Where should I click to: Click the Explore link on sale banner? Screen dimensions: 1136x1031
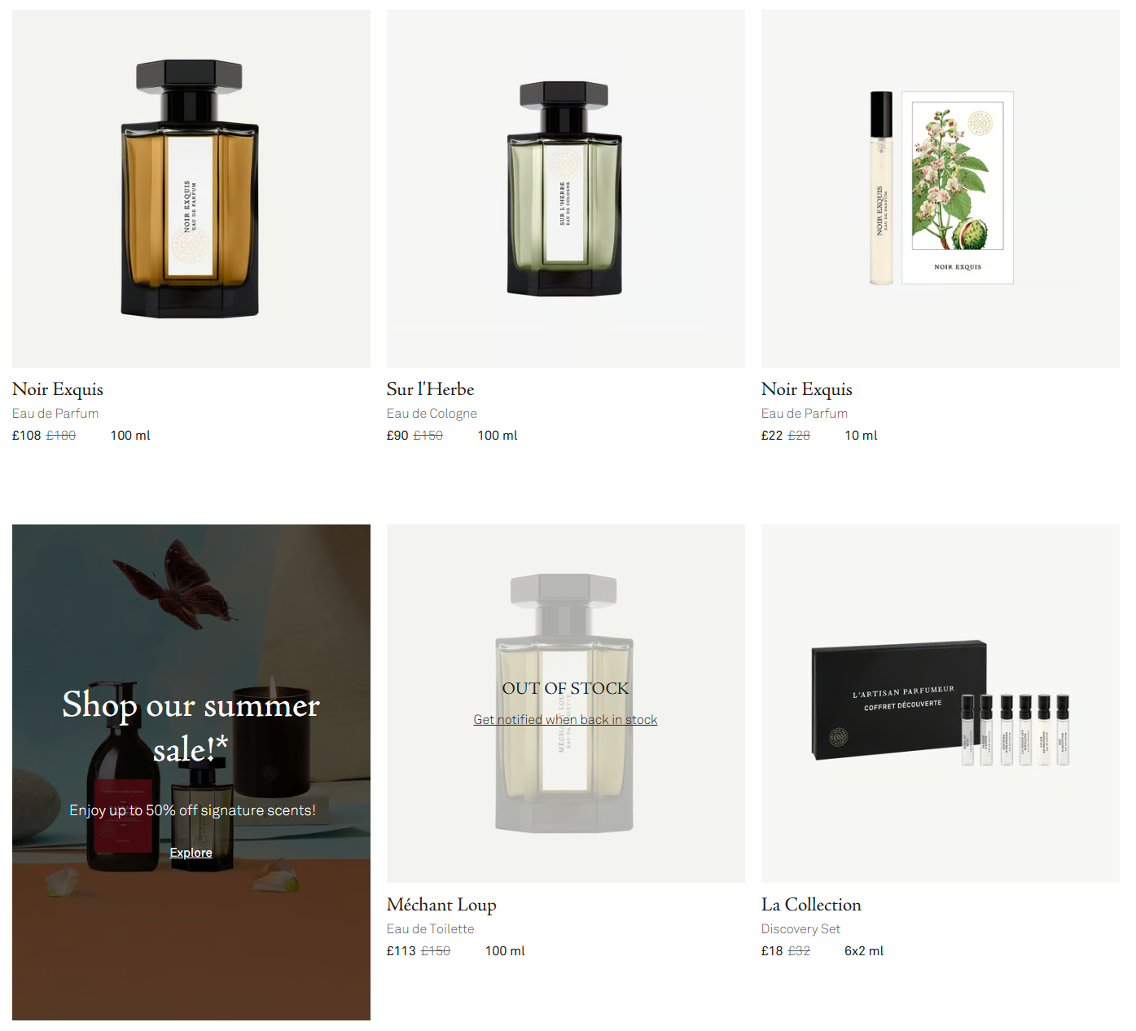pyautogui.click(x=191, y=853)
